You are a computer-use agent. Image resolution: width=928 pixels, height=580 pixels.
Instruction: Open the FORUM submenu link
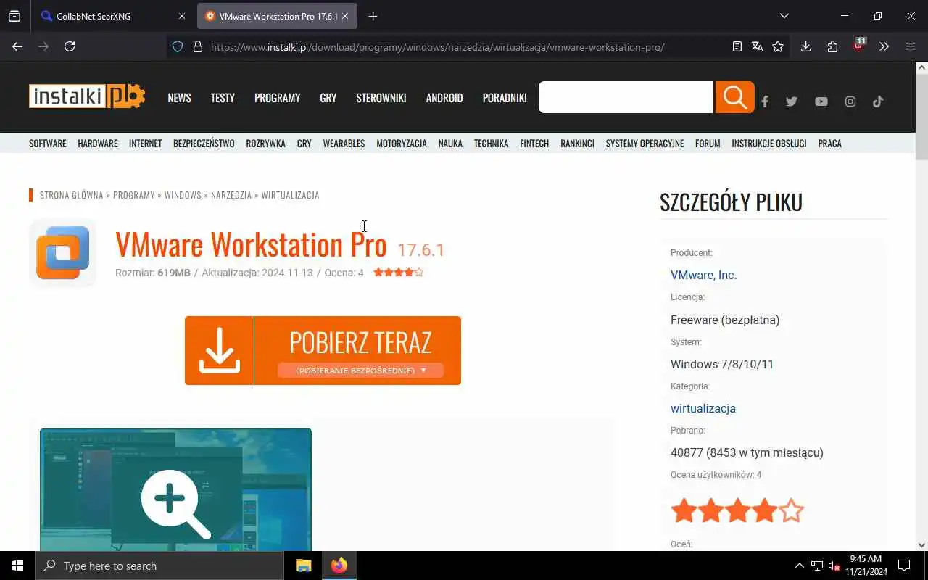pyautogui.click(x=708, y=144)
